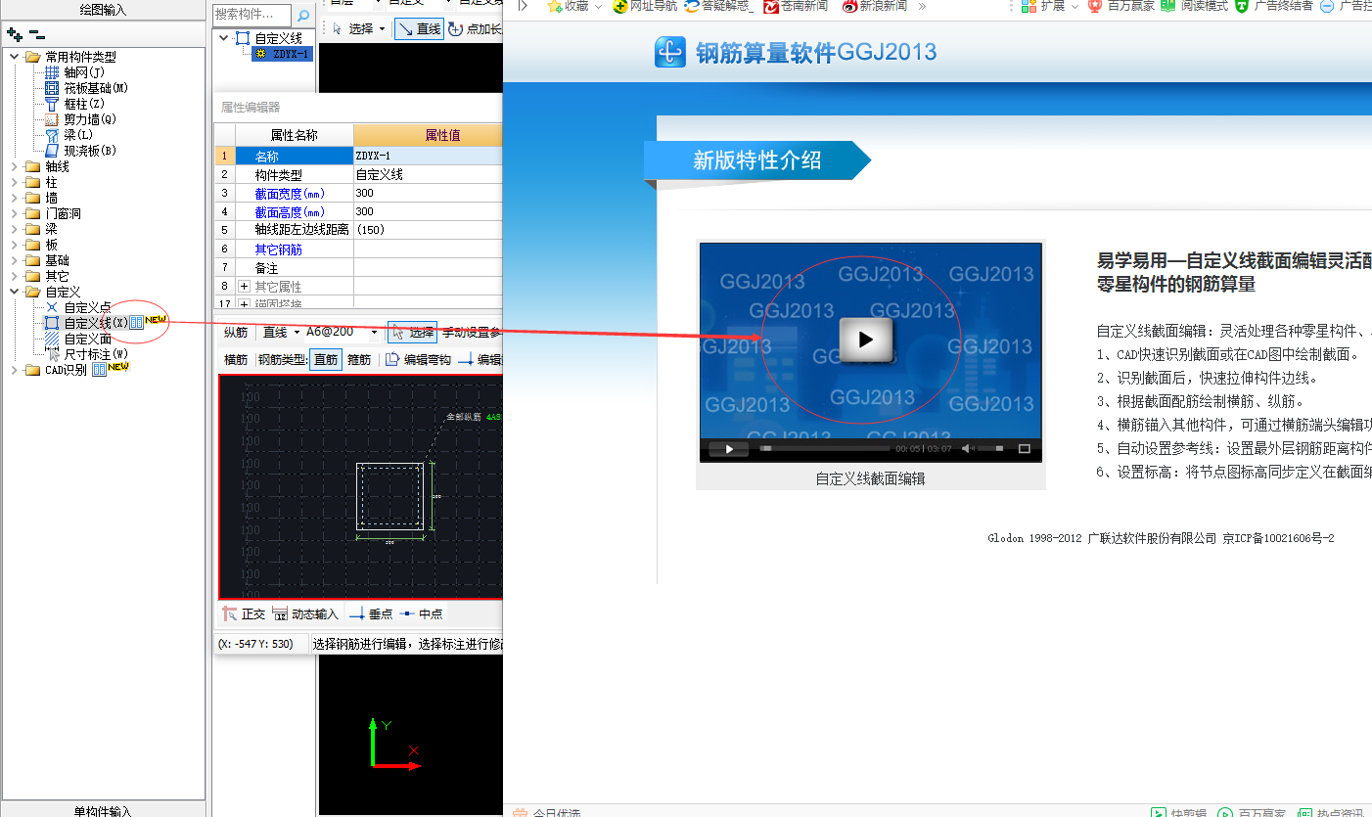Open the 网址导航 bookmark

(x=644, y=6)
